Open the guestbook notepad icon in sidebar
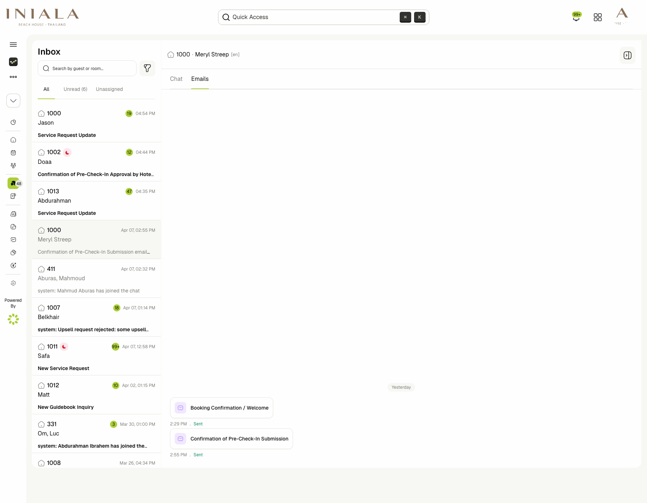647x503 pixels. click(x=13, y=214)
